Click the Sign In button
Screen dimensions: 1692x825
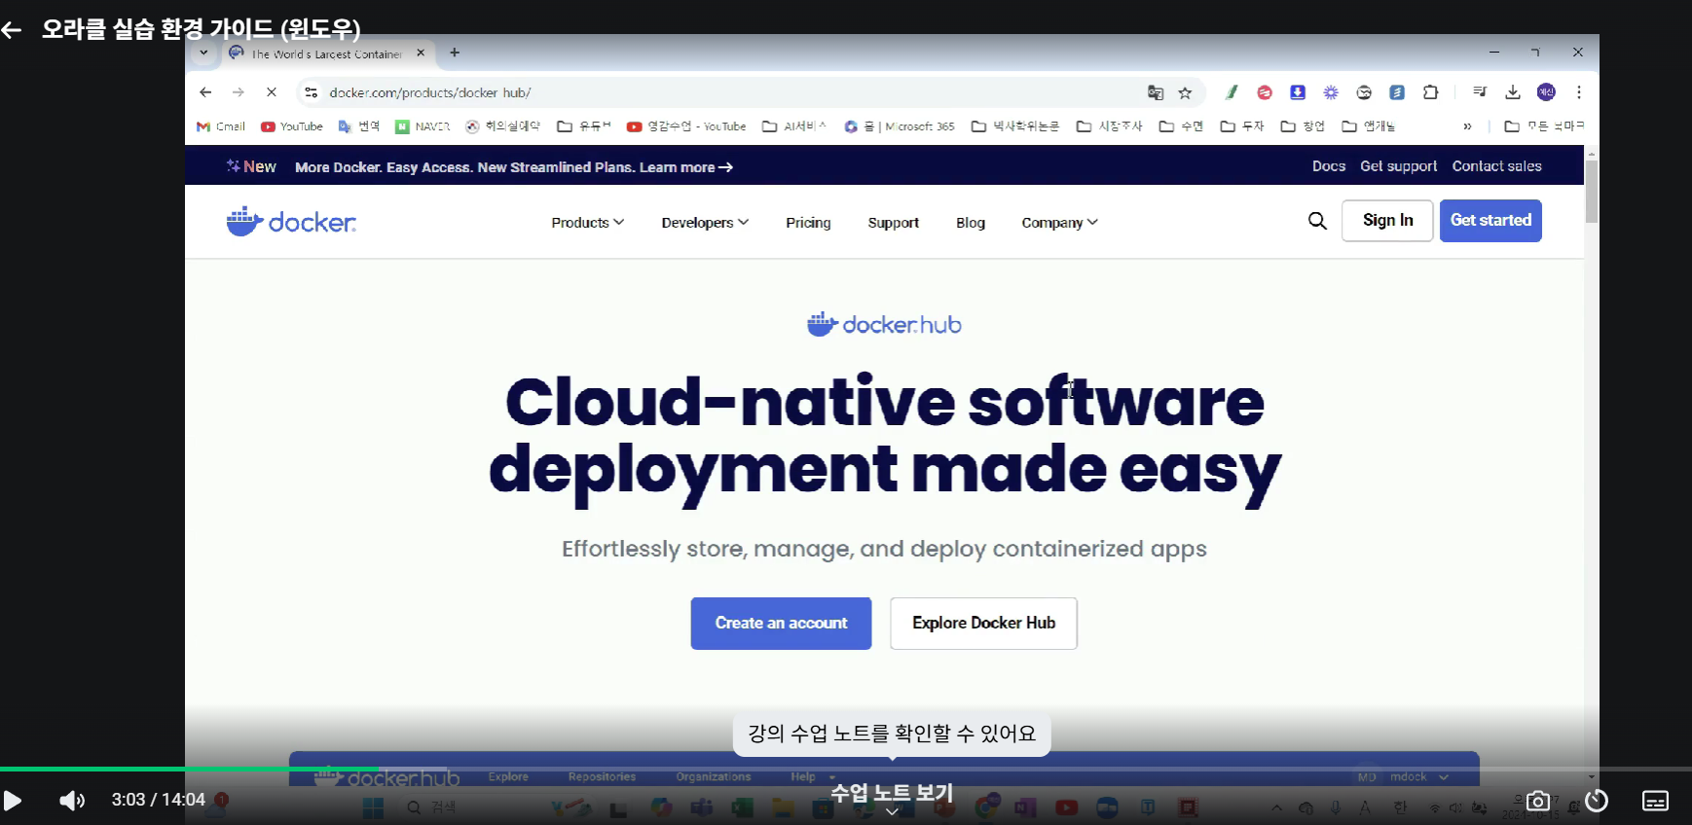(x=1387, y=221)
